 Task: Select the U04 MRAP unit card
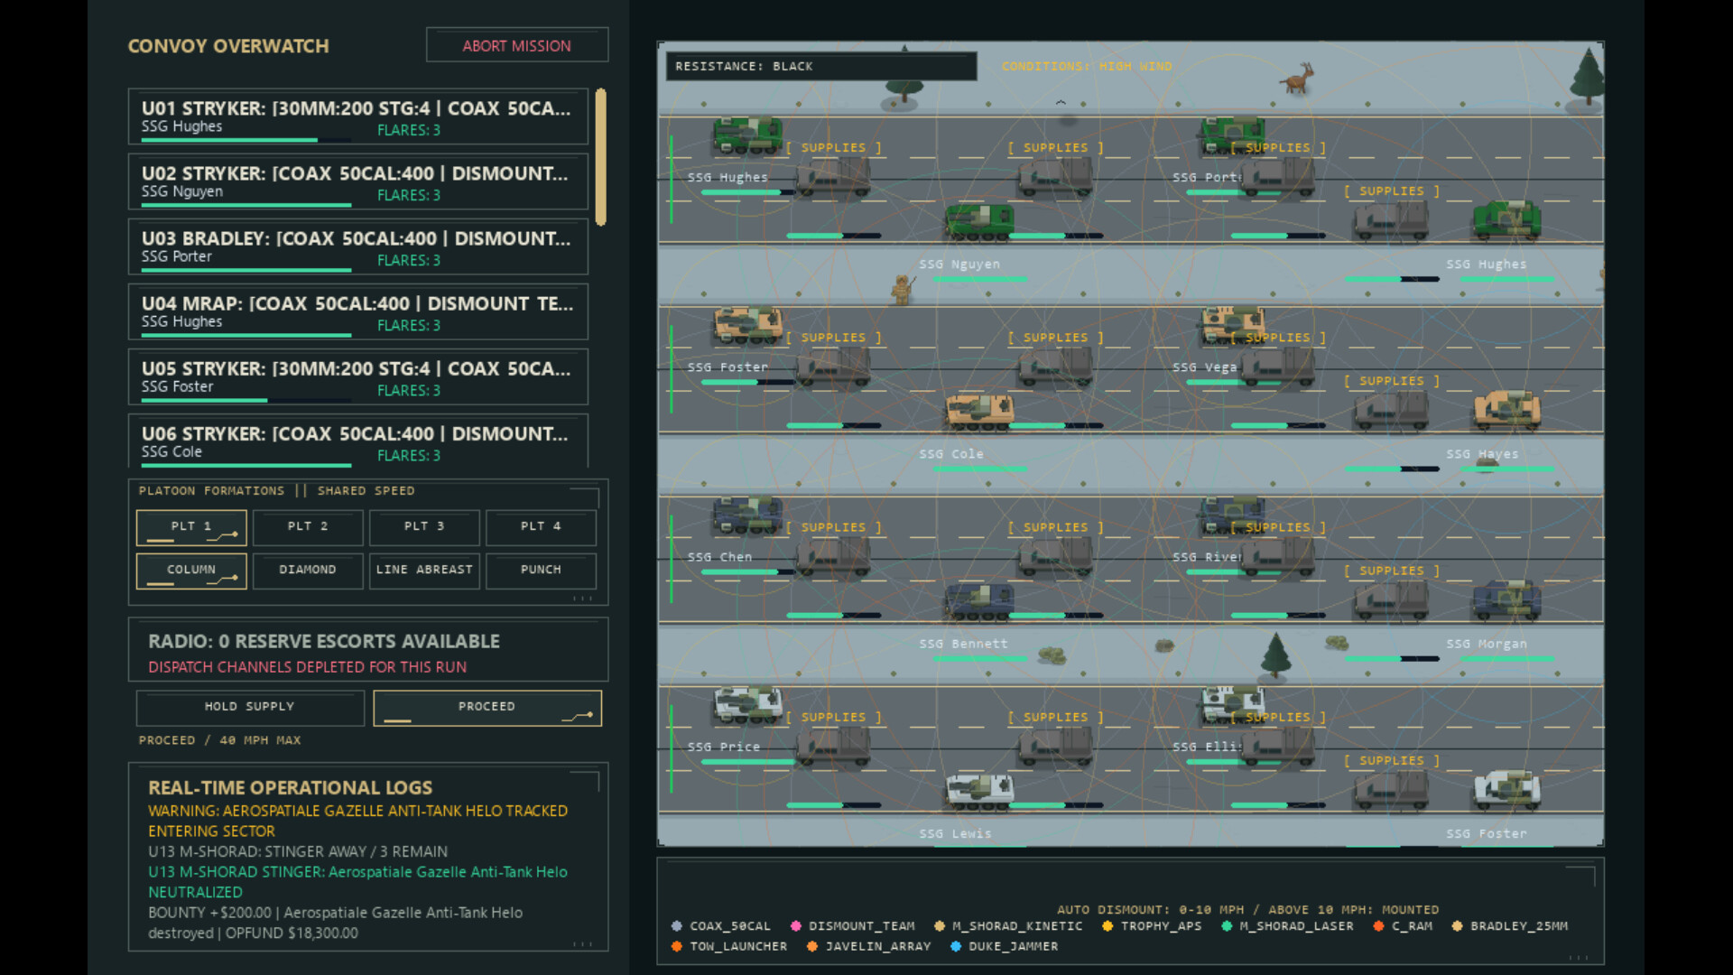[357, 311]
